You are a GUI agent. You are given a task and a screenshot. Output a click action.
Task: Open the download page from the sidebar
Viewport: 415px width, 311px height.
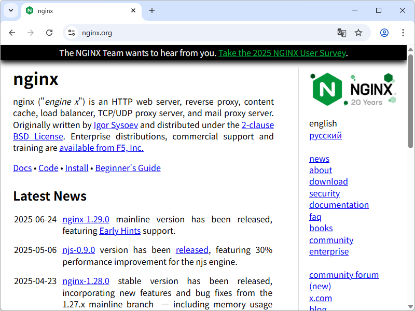(328, 181)
